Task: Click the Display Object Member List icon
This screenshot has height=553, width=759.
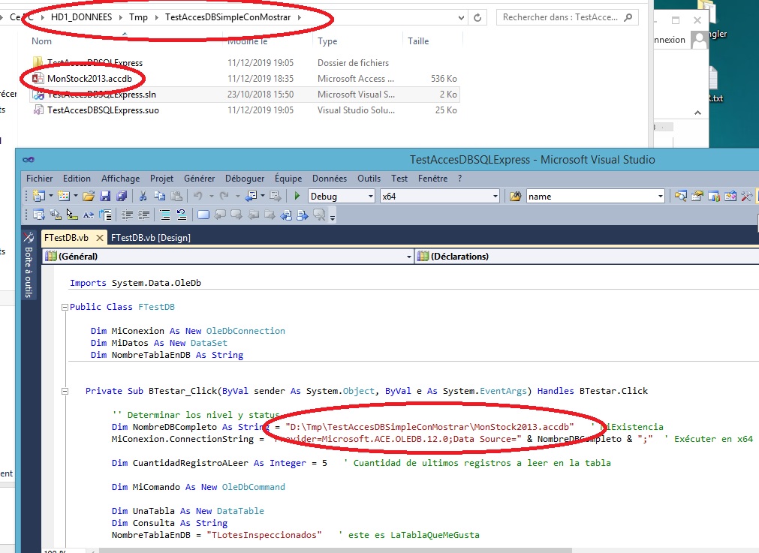Action: point(39,215)
